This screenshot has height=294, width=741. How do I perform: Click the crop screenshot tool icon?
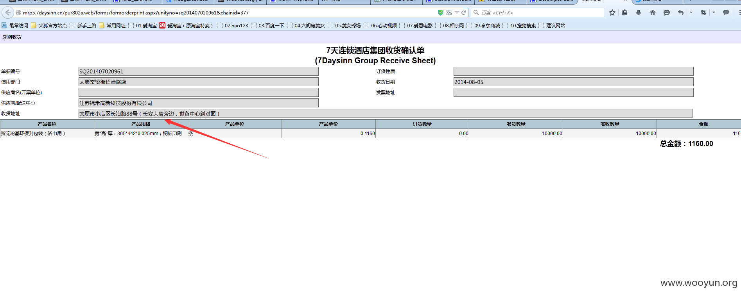pos(703,12)
